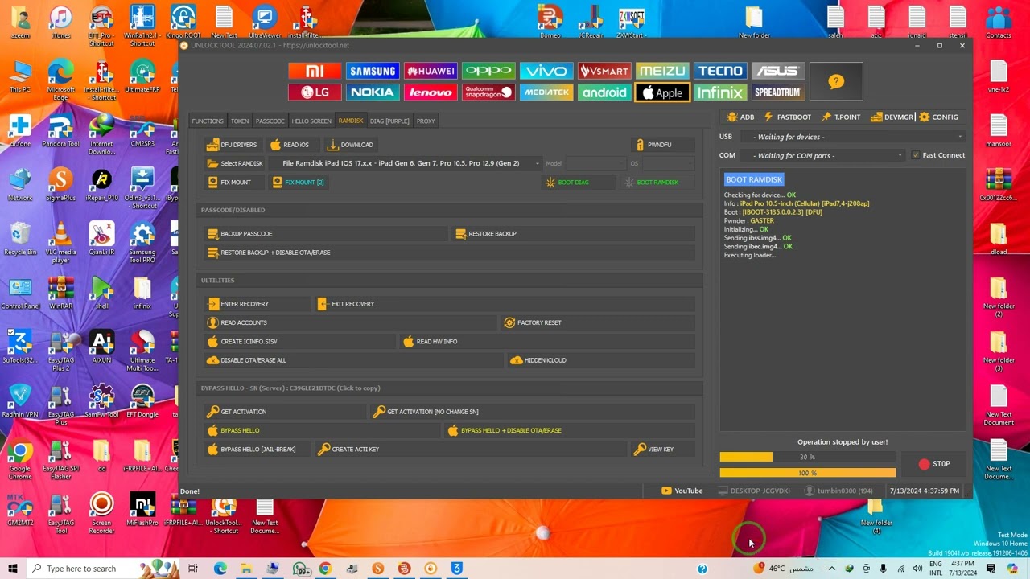Select the Android brand icon
This screenshot has height=579, width=1030.
604,92
